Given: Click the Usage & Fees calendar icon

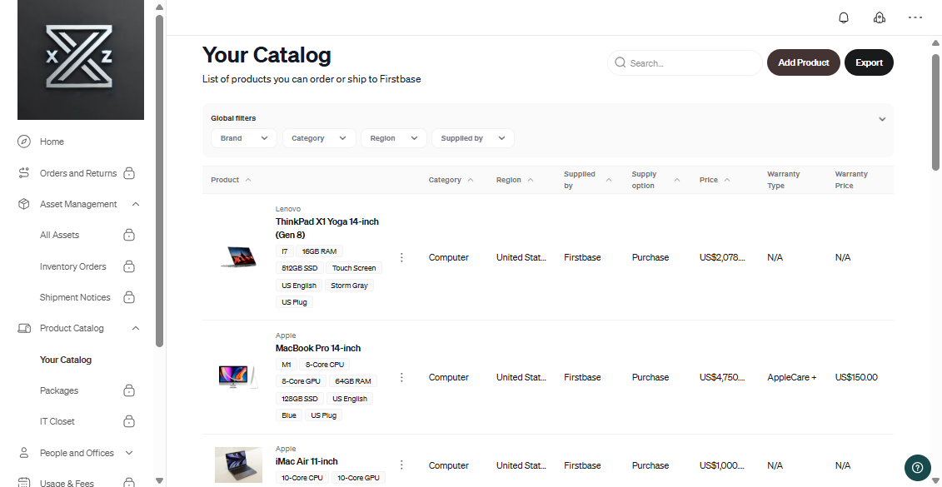Looking at the screenshot, I should click(x=24, y=482).
